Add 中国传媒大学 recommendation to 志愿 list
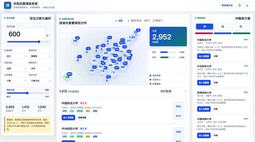This screenshot has width=255, height=142. point(204,135)
